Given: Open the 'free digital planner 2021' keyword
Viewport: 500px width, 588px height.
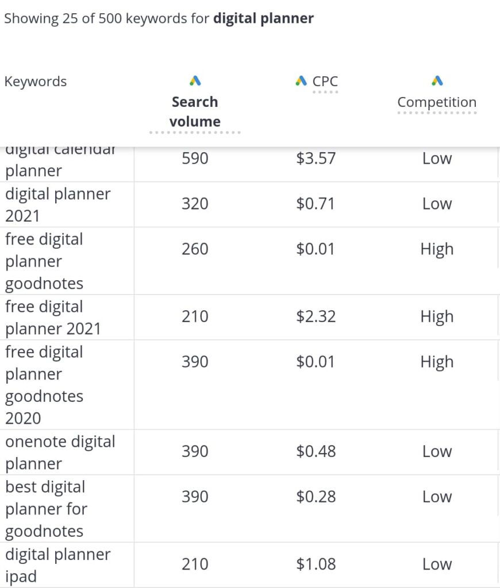Looking at the screenshot, I should pos(53,317).
